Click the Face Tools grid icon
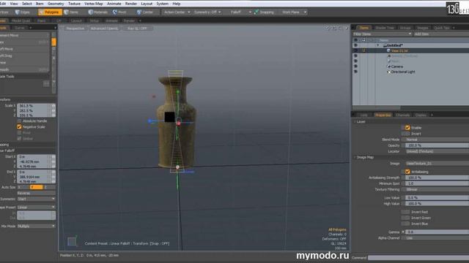This screenshot has height=263, width=469. click(46, 84)
